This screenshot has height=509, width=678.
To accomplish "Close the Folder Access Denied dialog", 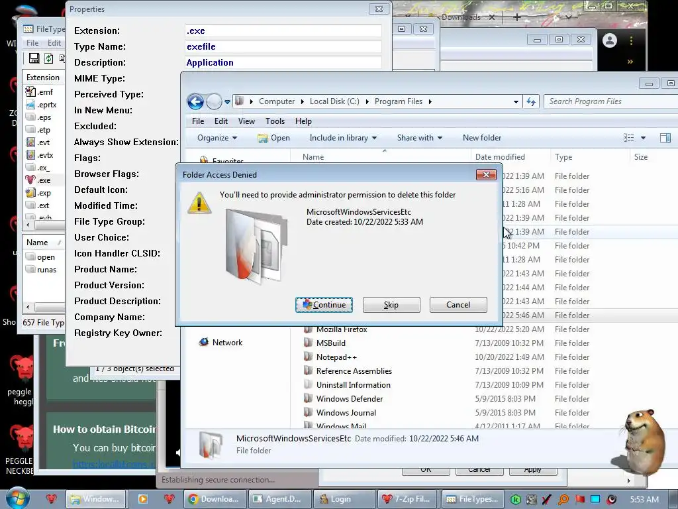I will (486, 174).
